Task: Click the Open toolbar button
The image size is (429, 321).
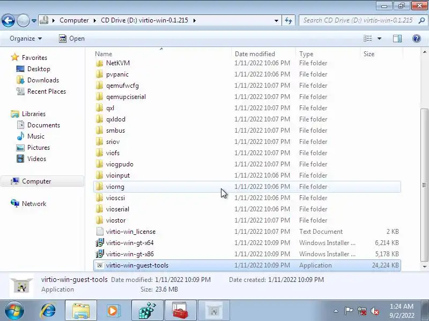Action: pos(72,39)
